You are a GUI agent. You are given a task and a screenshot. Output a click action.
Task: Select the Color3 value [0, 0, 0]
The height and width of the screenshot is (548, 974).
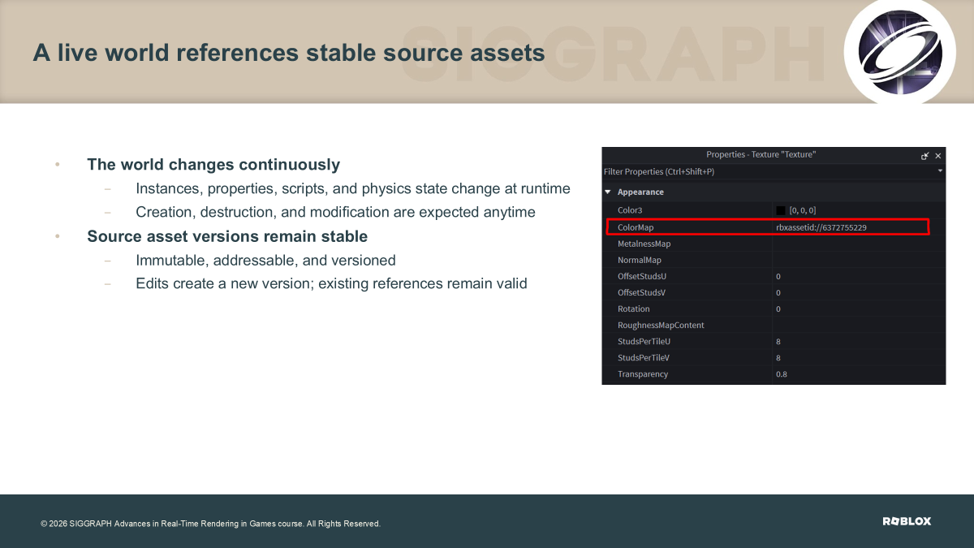[803, 210]
